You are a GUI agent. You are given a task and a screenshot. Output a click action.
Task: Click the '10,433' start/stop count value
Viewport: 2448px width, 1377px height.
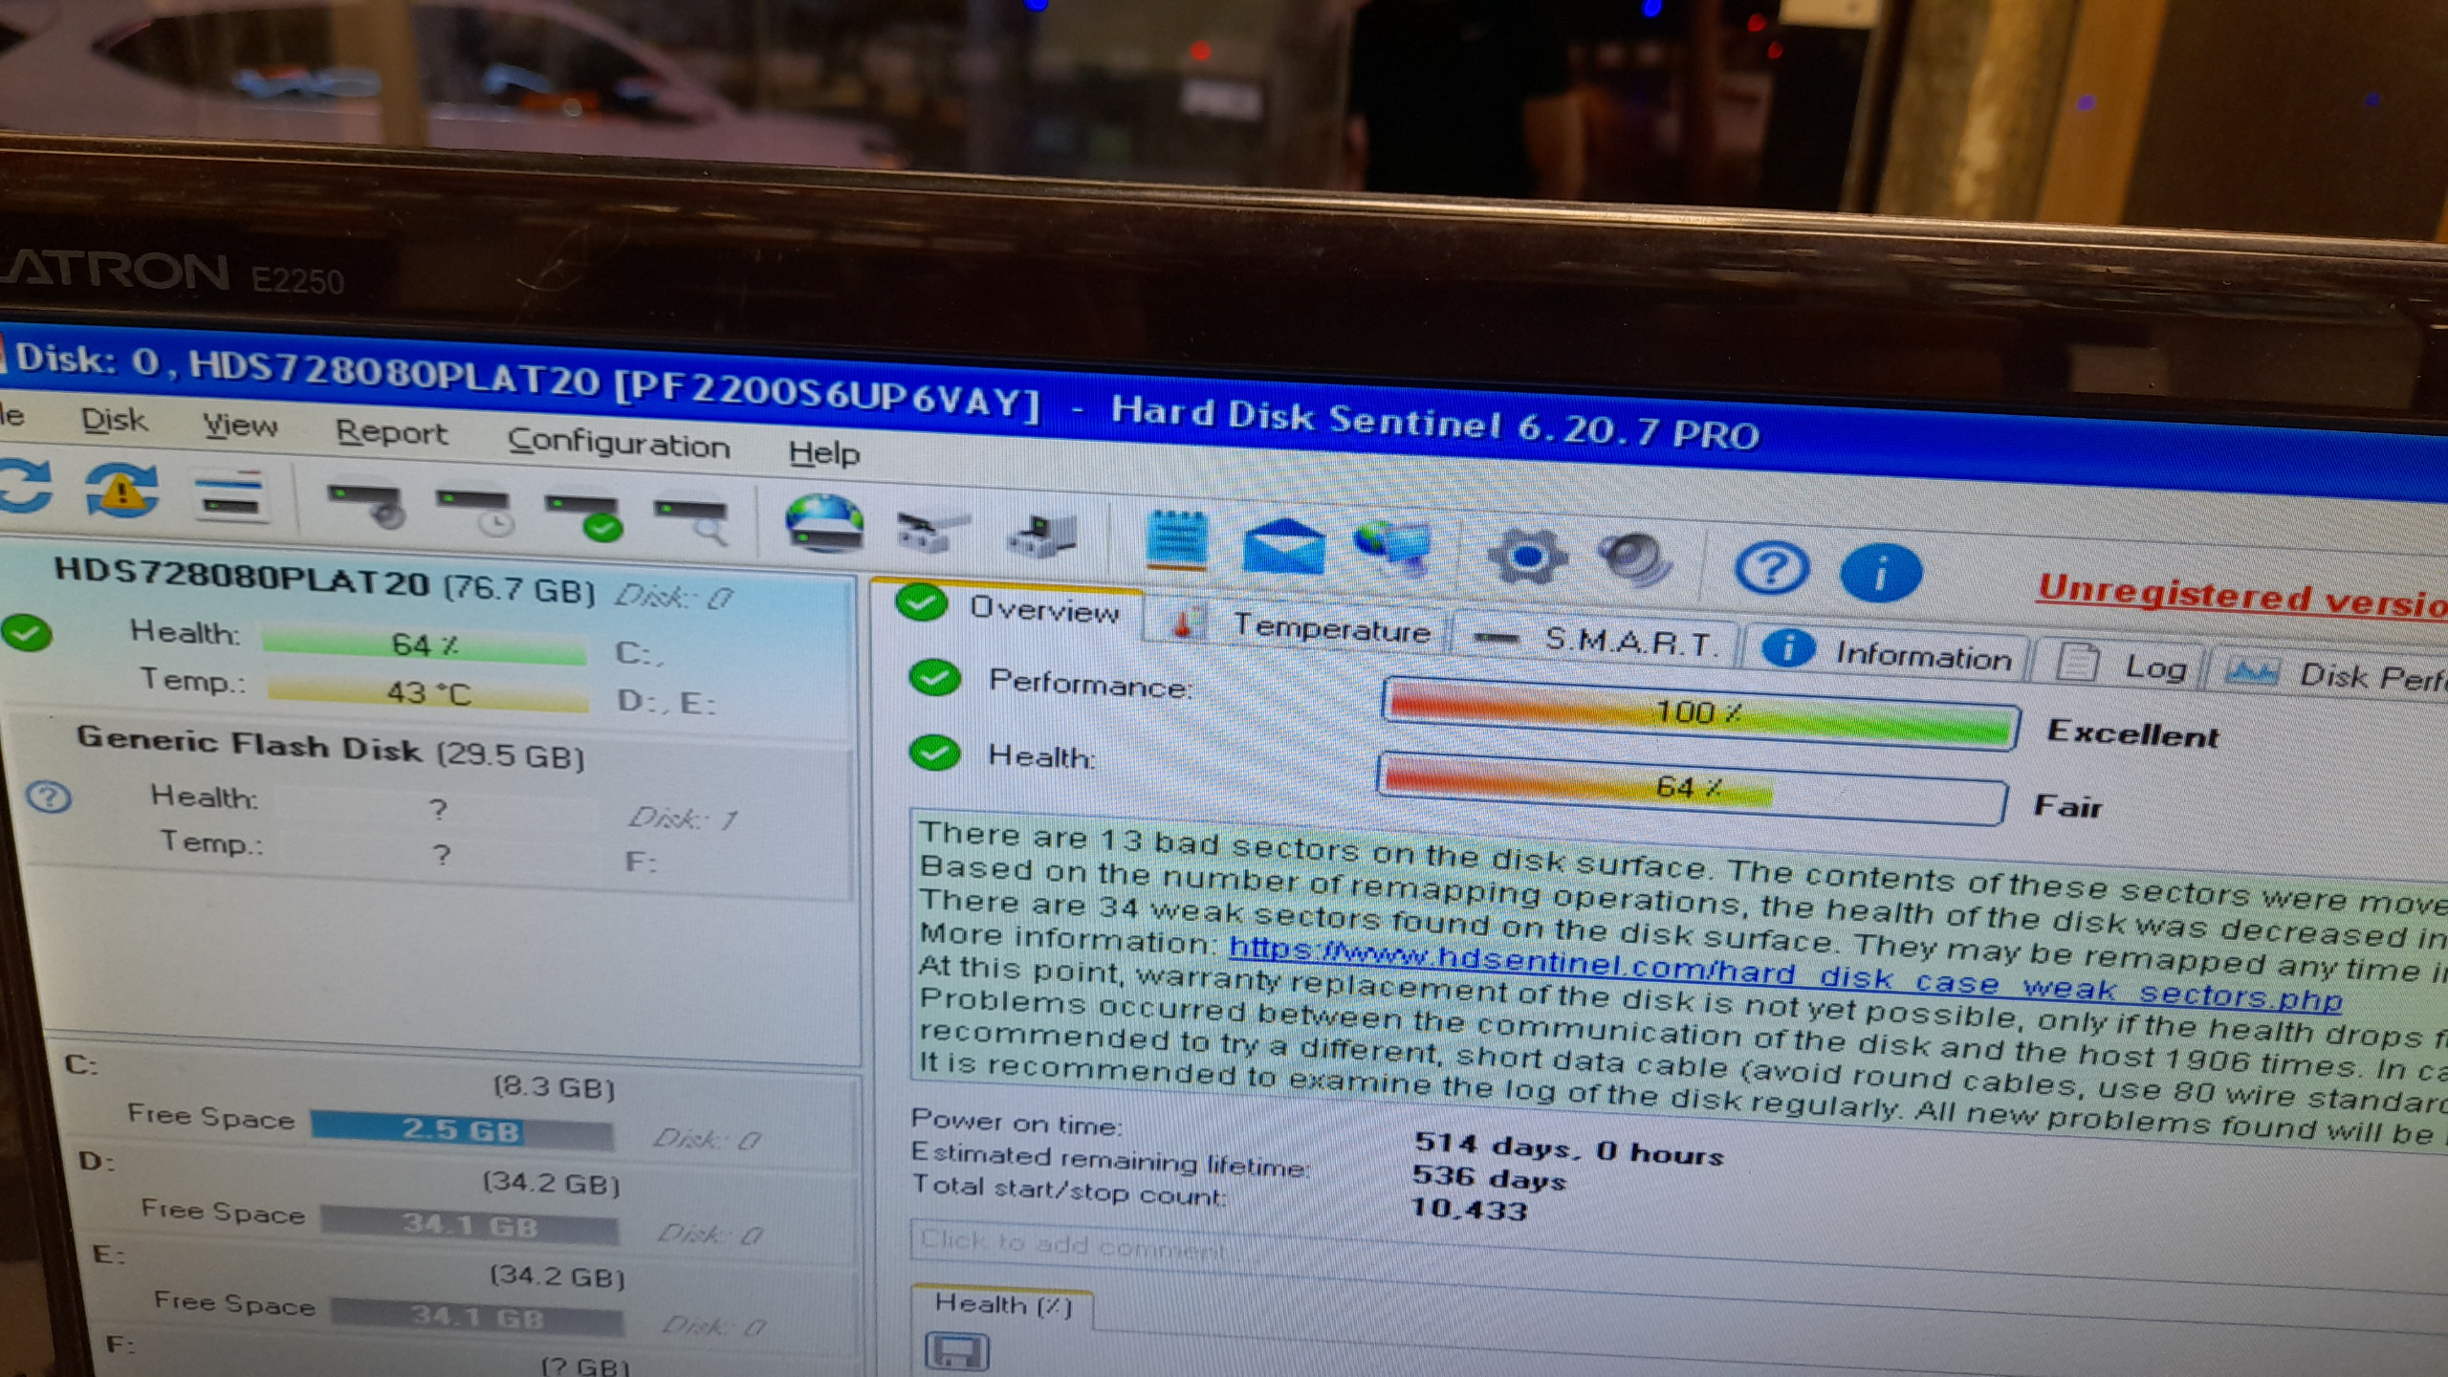coord(1470,1210)
